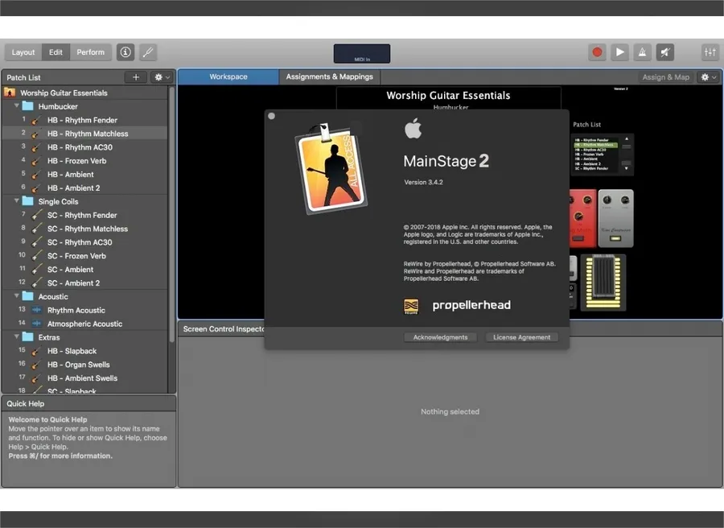Open the Patch List gear action menu
The height and width of the screenshot is (528, 724).
[162, 77]
